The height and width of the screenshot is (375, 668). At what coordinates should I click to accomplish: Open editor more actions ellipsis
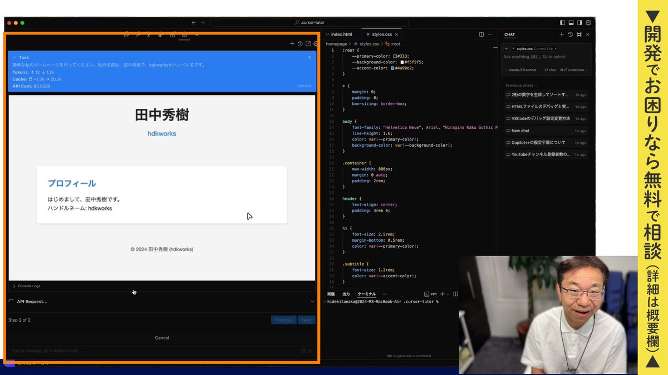490,34
